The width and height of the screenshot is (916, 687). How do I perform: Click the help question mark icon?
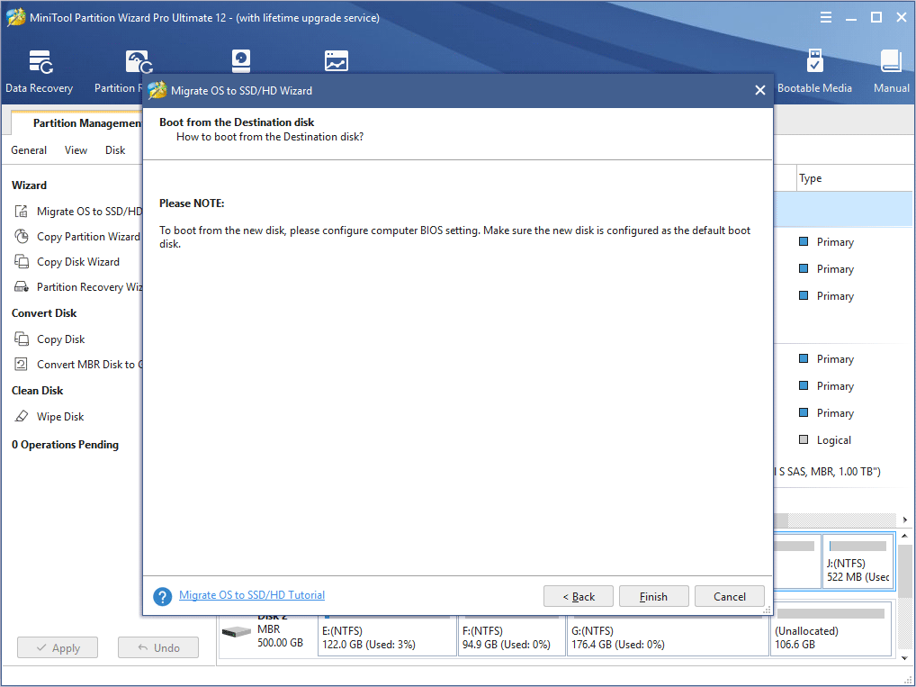(162, 596)
